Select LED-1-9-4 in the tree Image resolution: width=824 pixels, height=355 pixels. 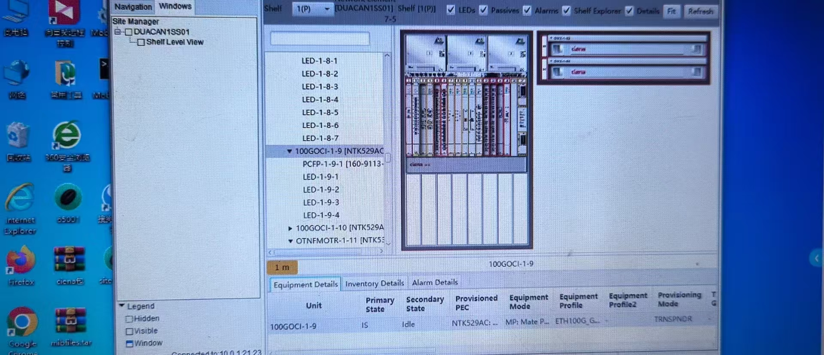pos(321,215)
